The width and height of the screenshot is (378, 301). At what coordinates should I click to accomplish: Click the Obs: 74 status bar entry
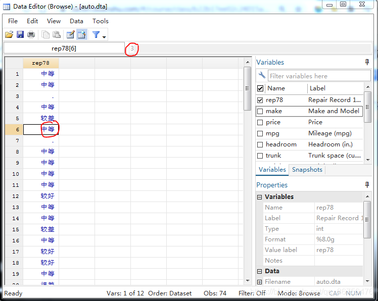(x=215, y=293)
